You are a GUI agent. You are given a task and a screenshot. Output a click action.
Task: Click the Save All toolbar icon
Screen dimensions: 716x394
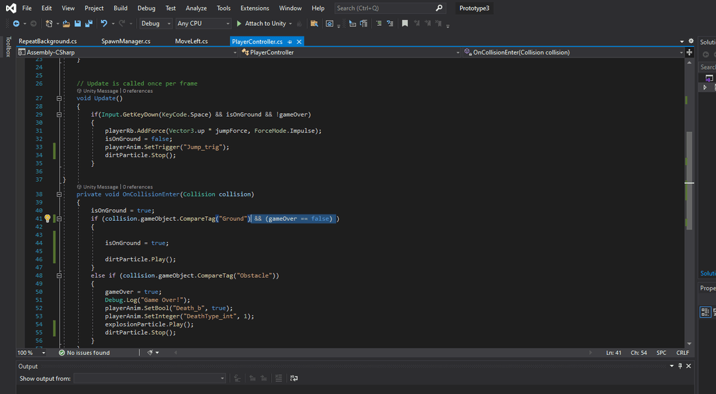pyautogui.click(x=89, y=24)
